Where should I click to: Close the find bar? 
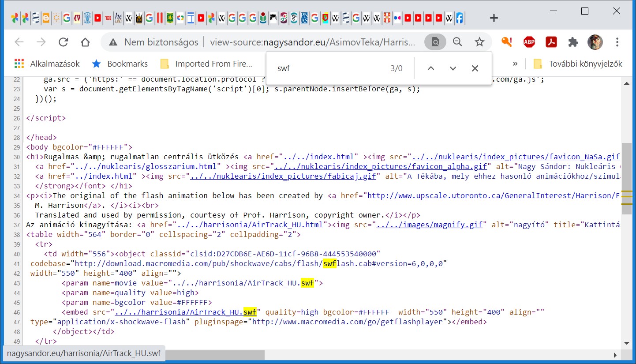(x=475, y=68)
